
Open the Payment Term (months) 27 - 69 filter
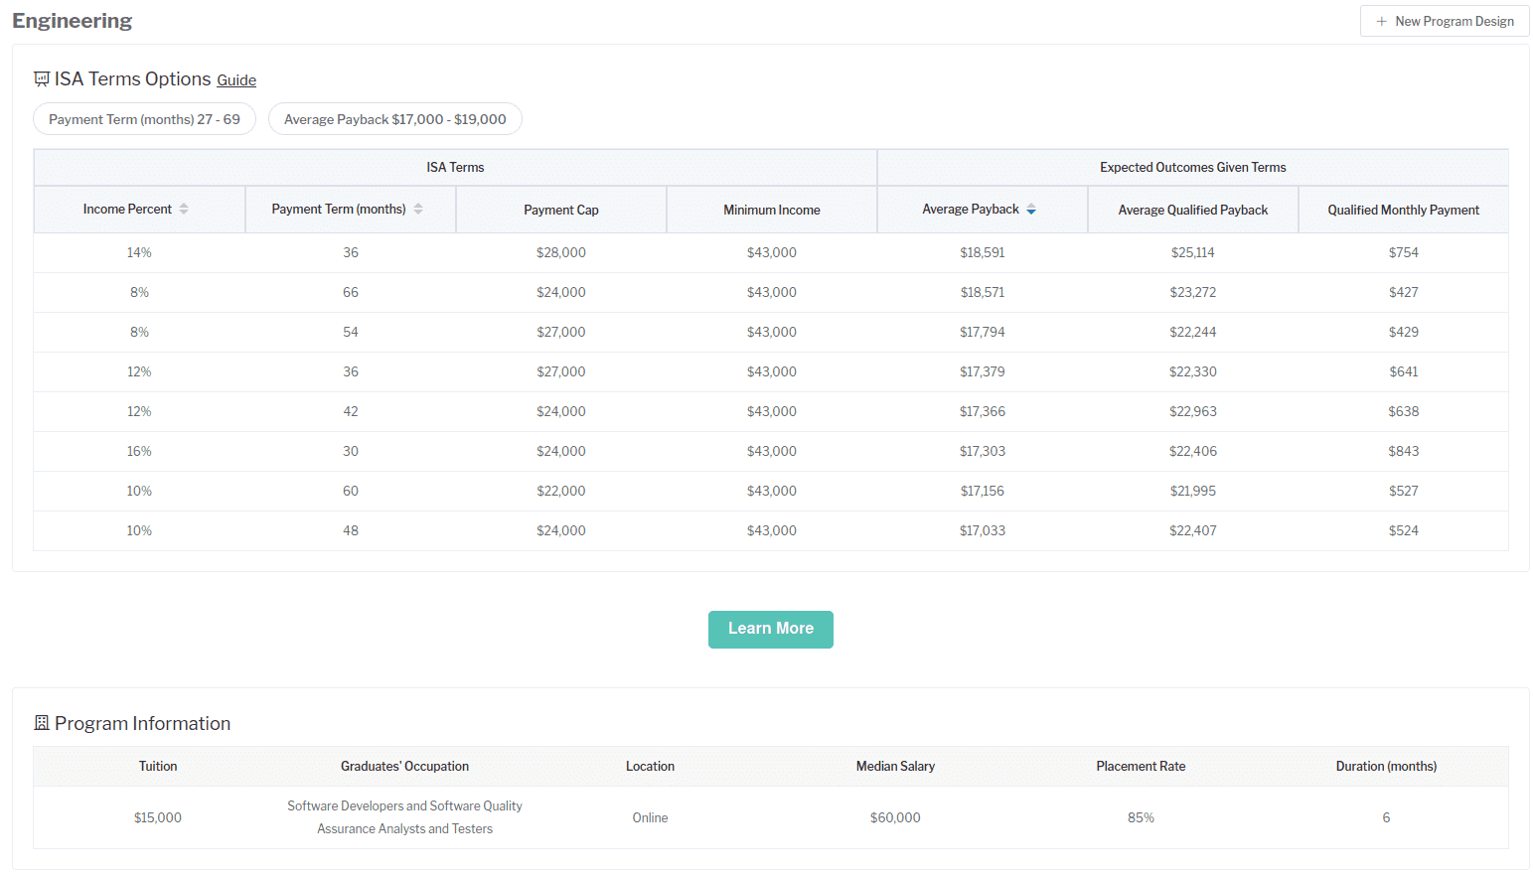pyautogui.click(x=144, y=119)
